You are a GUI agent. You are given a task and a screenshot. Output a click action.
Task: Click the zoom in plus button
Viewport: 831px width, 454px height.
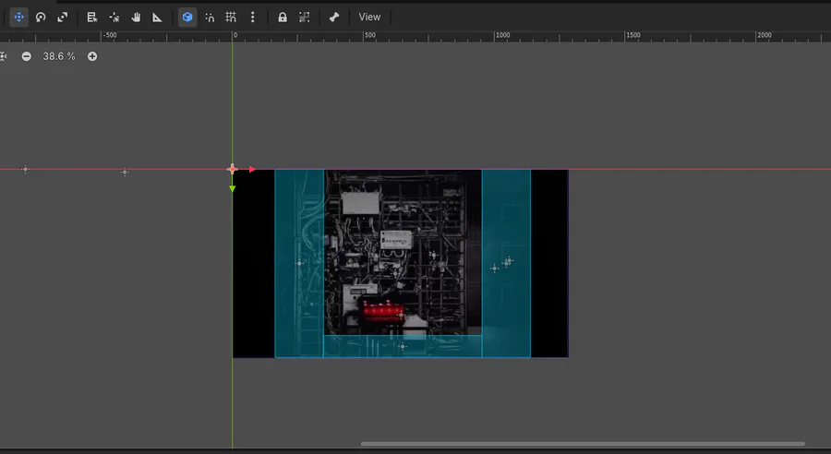coord(92,56)
